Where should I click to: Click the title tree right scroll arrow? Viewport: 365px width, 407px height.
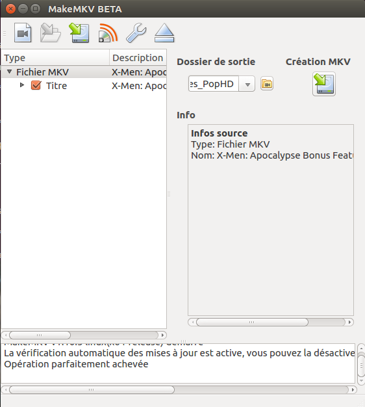(162, 335)
